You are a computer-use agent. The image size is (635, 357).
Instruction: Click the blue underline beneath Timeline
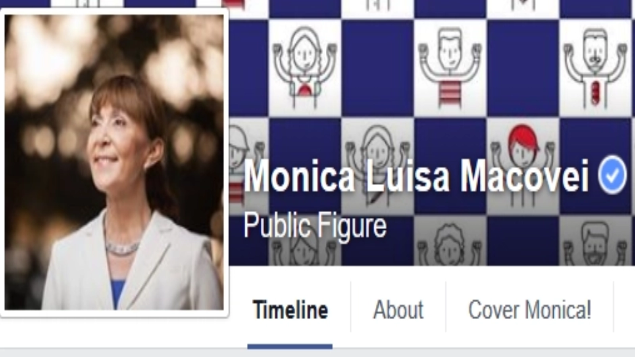[290, 346]
